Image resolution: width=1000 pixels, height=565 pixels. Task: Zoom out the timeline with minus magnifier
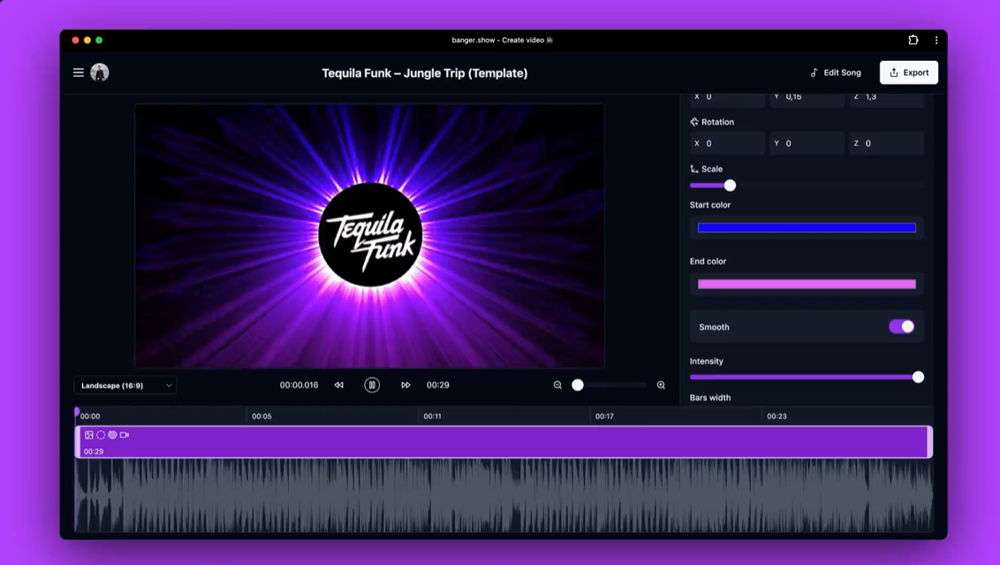click(x=557, y=385)
